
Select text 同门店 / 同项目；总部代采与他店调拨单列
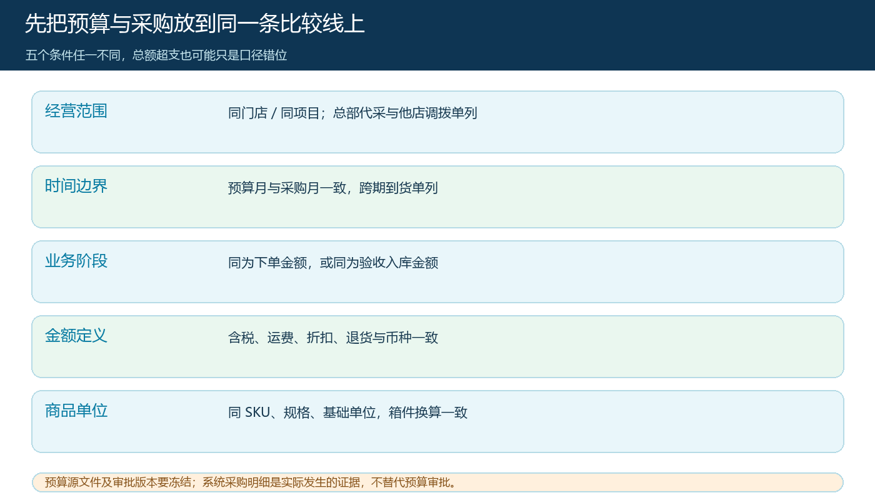point(352,113)
